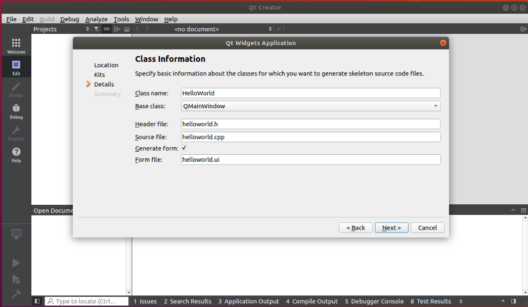The width and height of the screenshot is (528, 307).
Task: Open the Help mode icon
Action: (16, 154)
